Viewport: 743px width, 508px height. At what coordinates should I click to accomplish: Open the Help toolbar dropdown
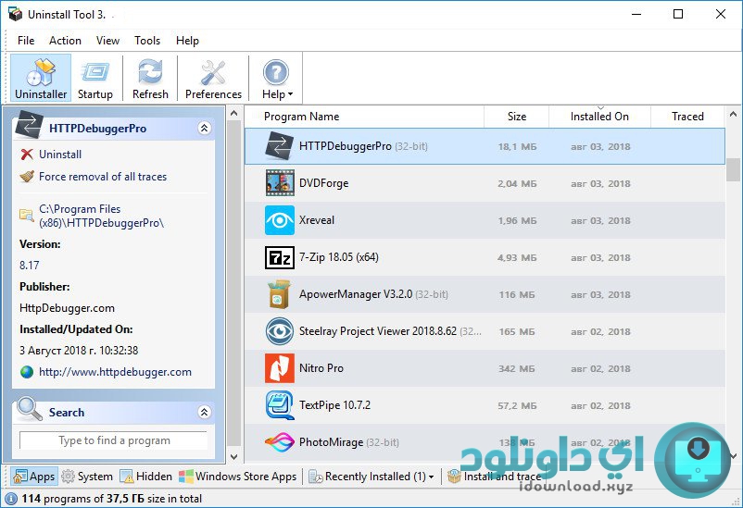[276, 78]
